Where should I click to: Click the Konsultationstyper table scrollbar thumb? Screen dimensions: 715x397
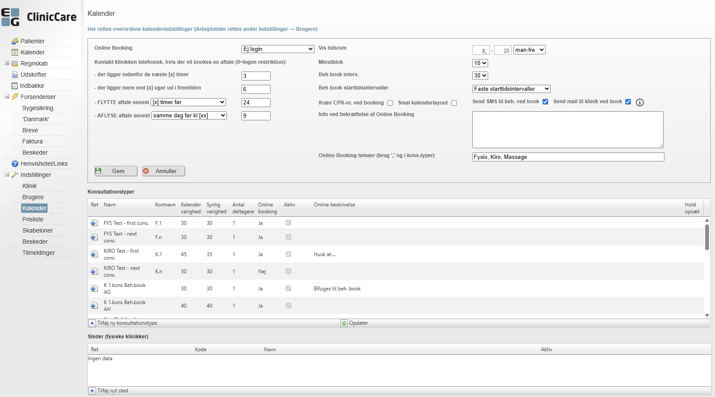(707, 237)
